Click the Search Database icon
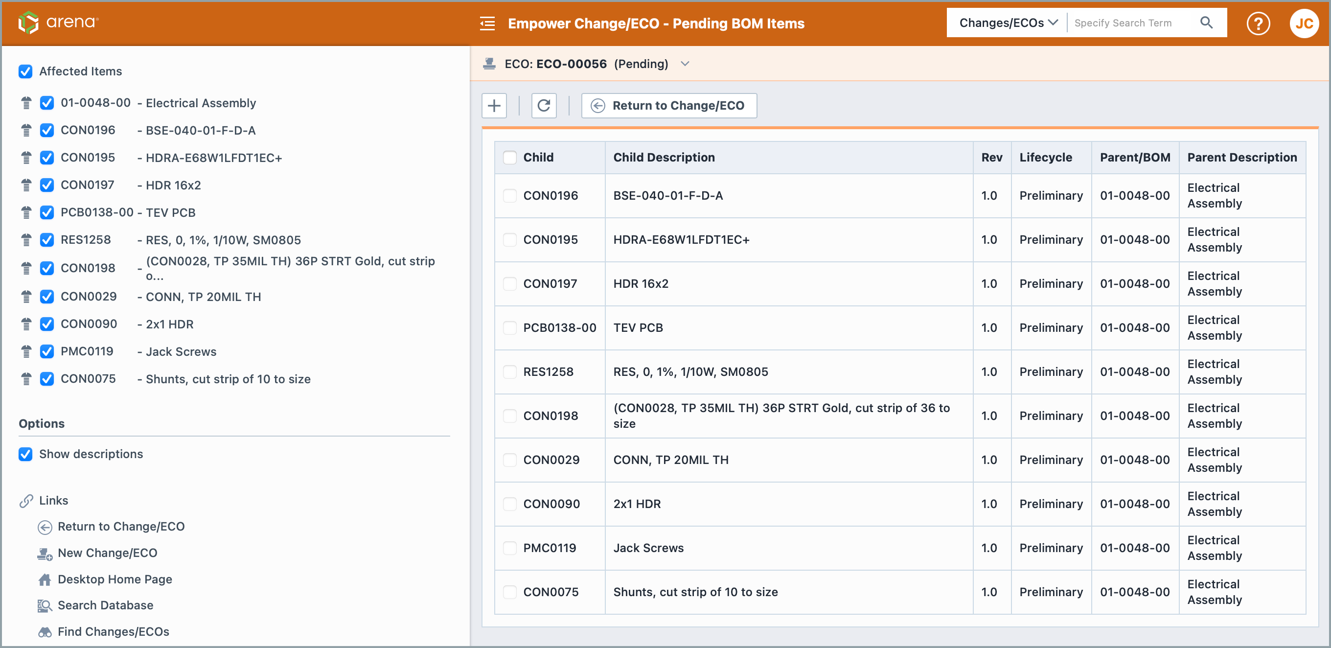Screen dimensions: 1331x648 click(x=45, y=605)
